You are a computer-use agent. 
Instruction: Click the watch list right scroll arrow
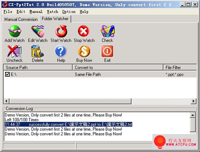194,101
